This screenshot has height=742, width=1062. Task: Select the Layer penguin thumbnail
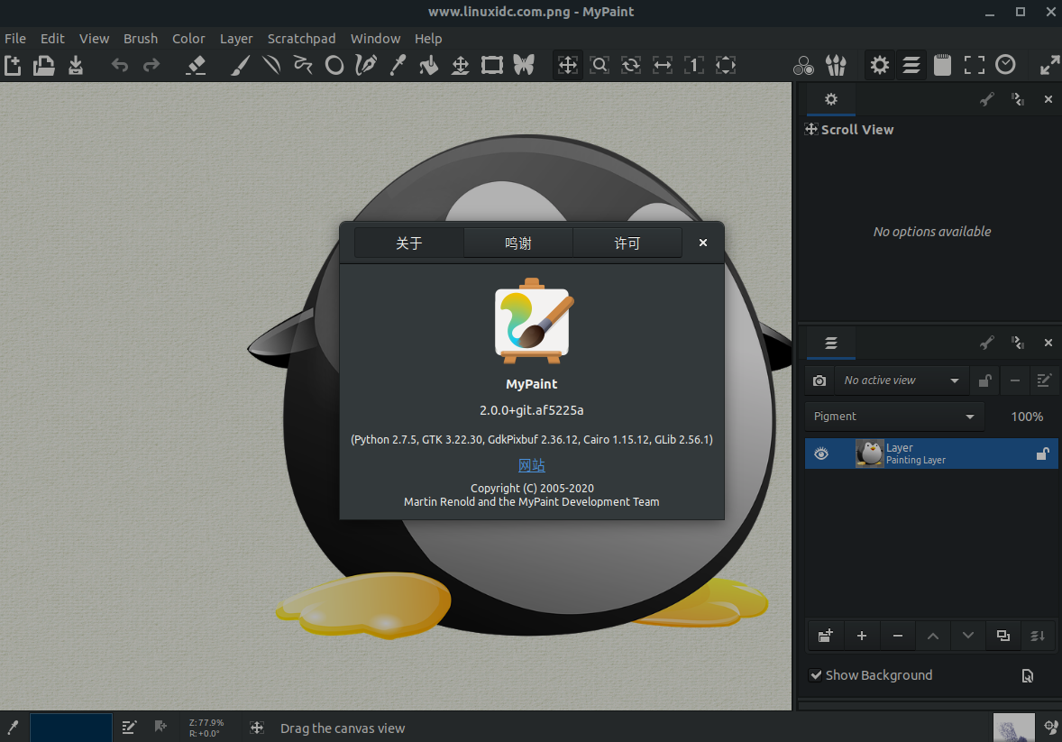point(869,454)
